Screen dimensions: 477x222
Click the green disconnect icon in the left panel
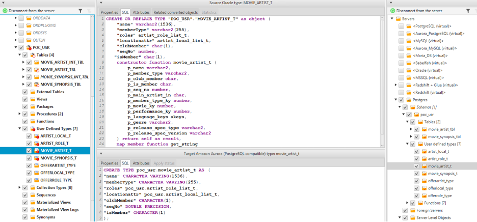pos(5,11)
